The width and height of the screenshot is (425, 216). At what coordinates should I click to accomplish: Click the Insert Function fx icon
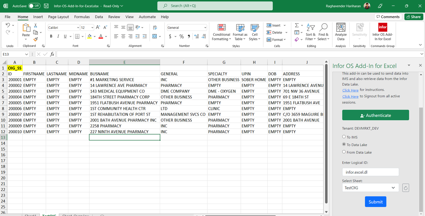(52, 54)
